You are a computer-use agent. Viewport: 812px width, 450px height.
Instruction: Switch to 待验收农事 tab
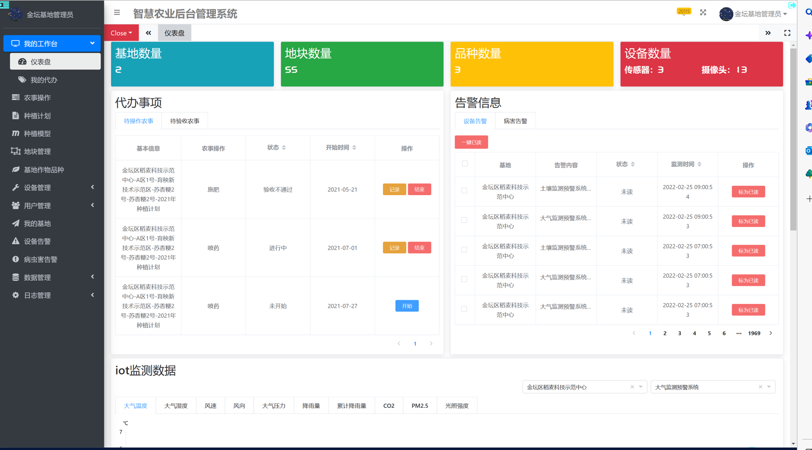click(x=185, y=121)
